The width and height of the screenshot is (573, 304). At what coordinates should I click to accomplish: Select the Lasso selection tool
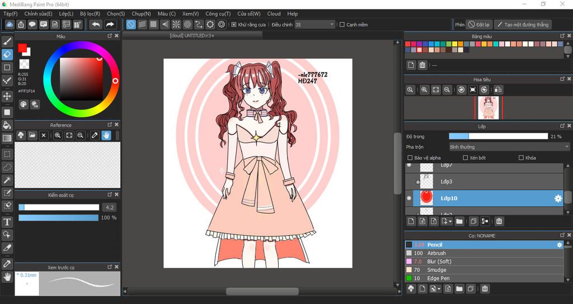(7, 167)
